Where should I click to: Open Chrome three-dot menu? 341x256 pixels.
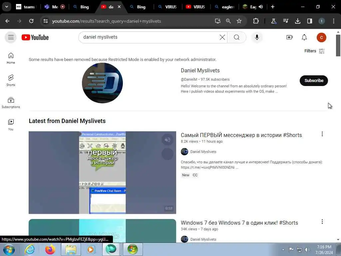334,21
